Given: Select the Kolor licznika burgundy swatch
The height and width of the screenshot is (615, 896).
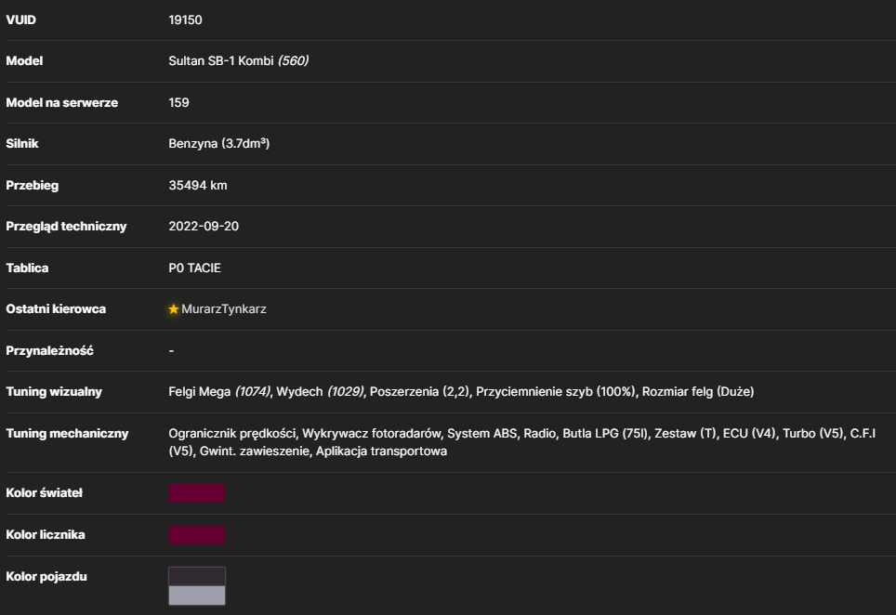Looking at the screenshot, I should (x=196, y=535).
